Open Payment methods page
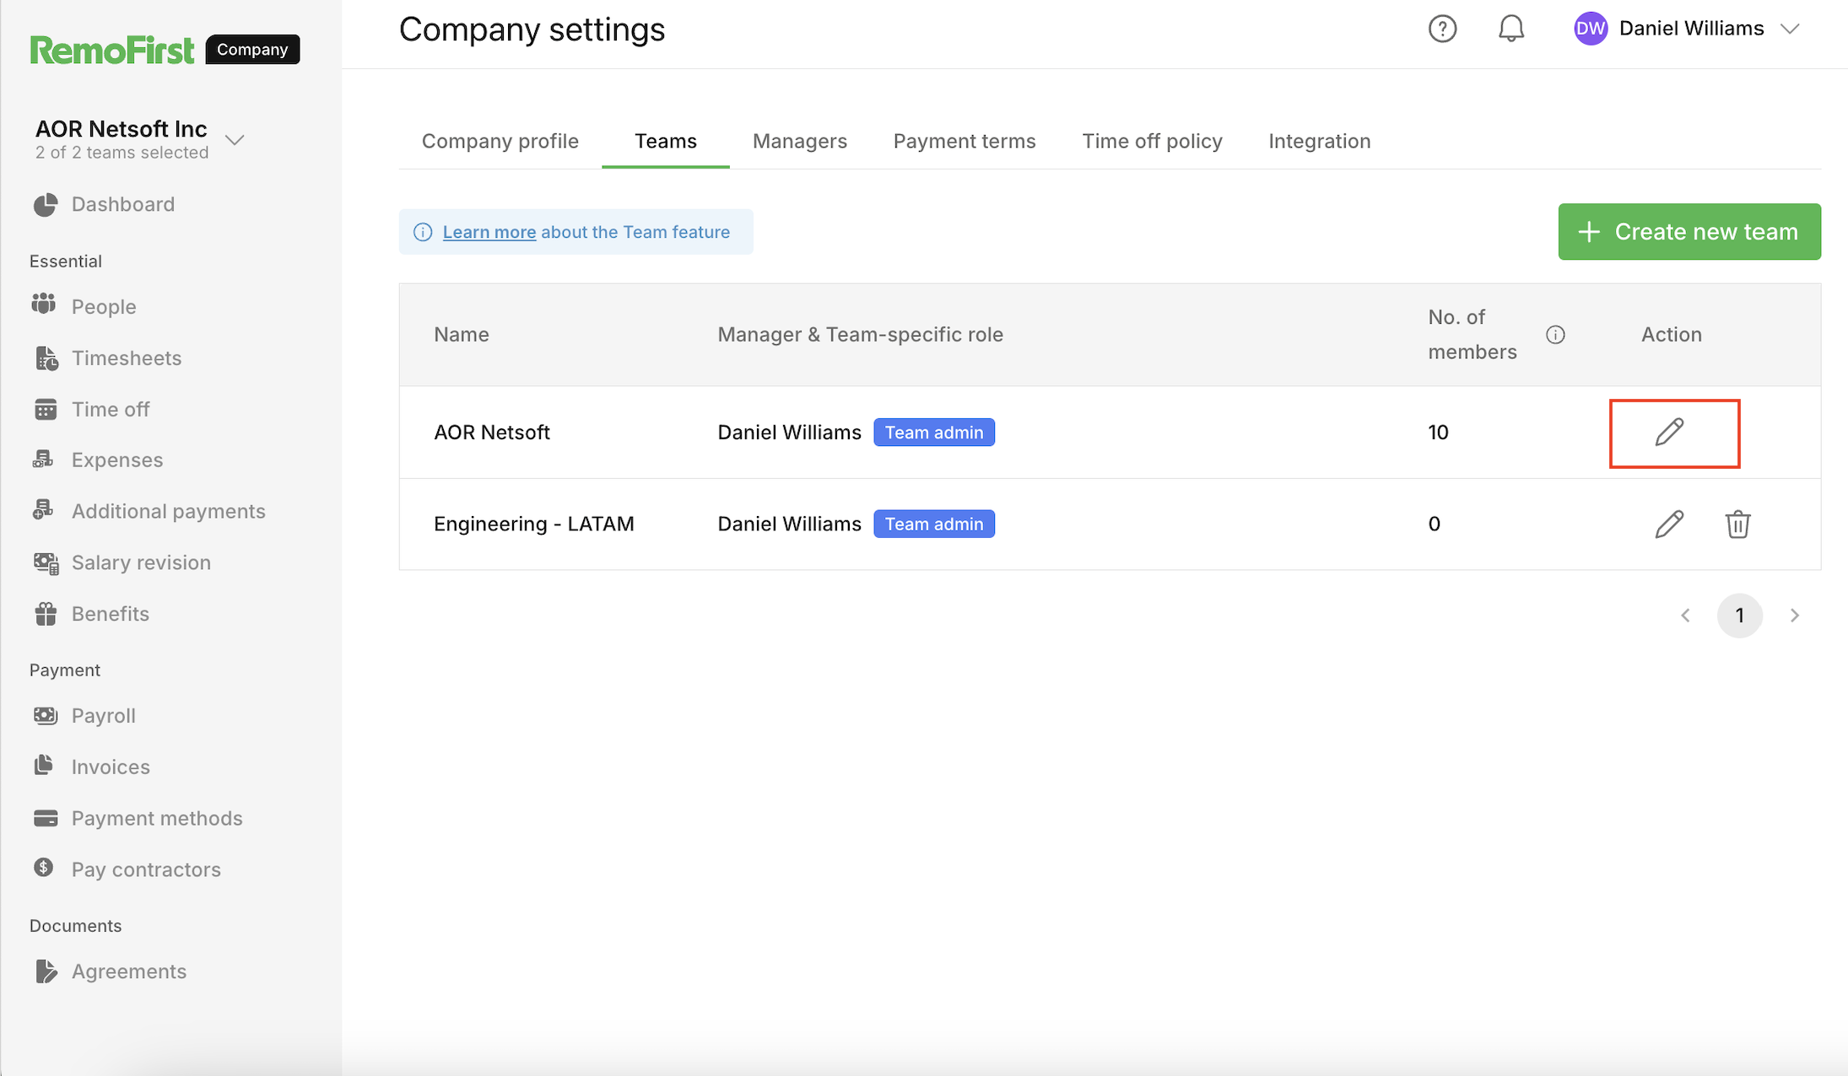This screenshot has height=1076, width=1848. coord(157,818)
